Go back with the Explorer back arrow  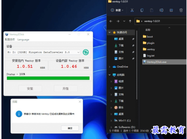point(111,21)
